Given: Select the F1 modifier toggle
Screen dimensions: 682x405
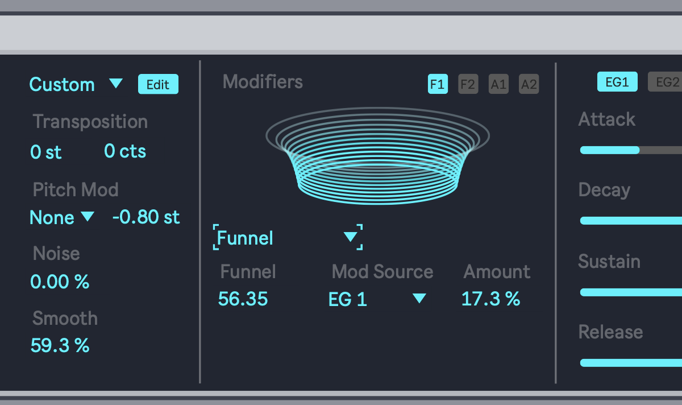Looking at the screenshot, I should coord(438,85).
